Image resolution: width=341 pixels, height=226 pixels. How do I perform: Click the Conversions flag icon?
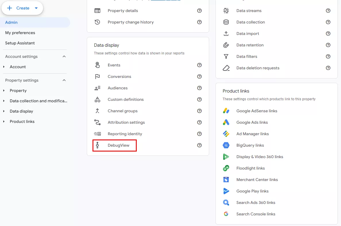97,76
